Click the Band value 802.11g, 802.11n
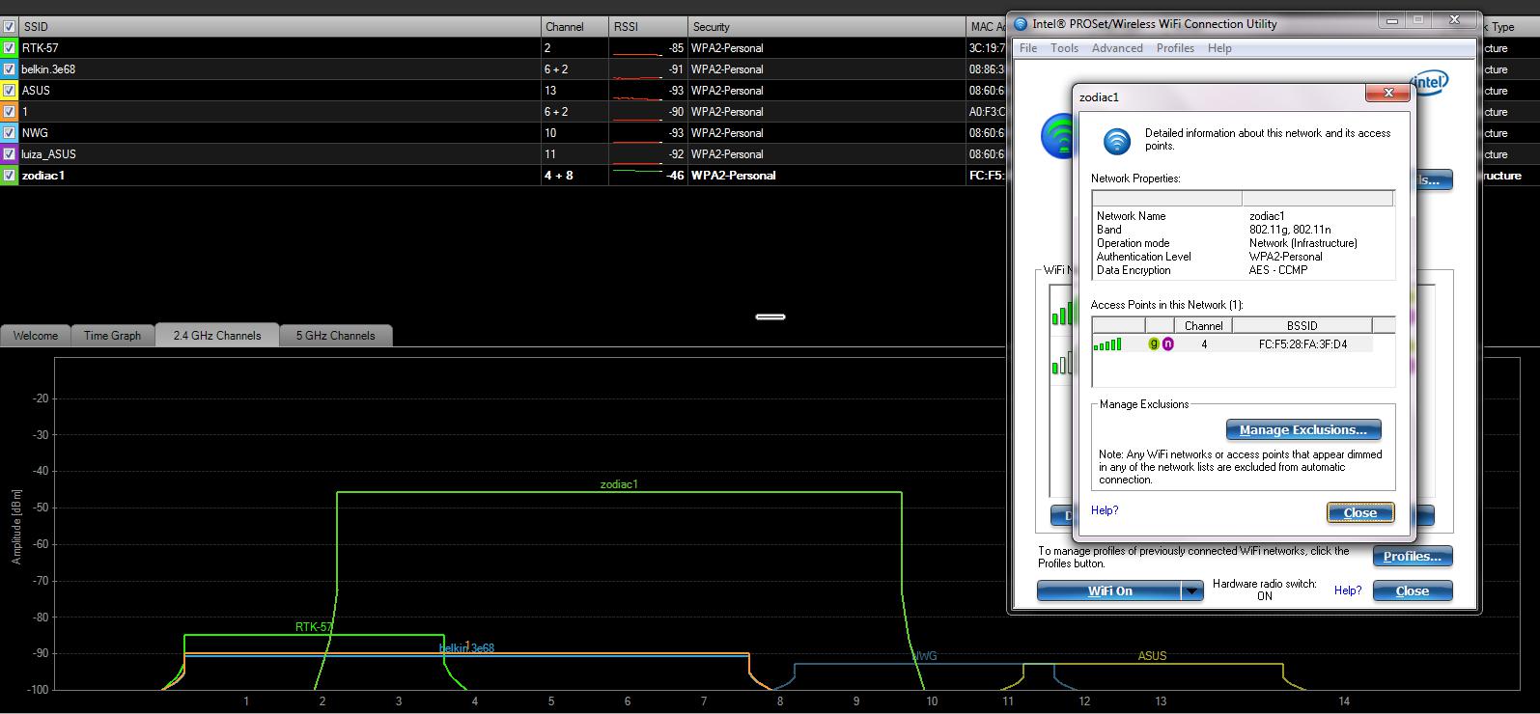This screenshot has height=714, width=1540. coord(1290,230)
